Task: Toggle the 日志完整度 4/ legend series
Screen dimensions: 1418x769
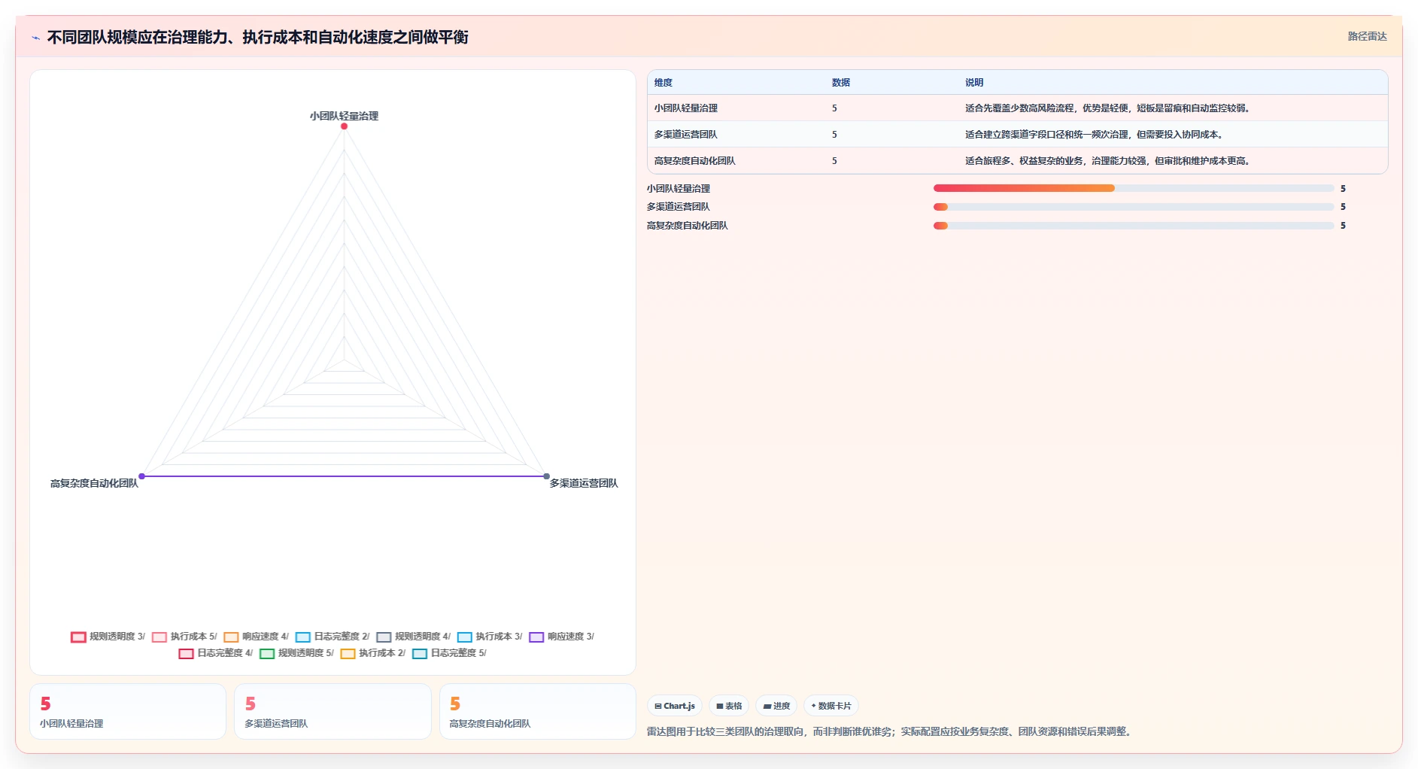Action: click(215, 653)
